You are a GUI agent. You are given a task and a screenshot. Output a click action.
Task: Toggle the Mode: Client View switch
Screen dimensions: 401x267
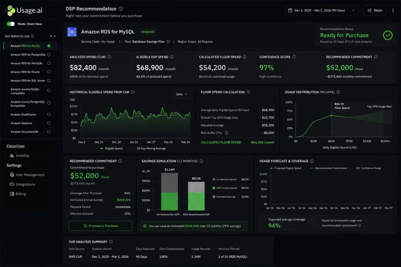tap(11, 24)
